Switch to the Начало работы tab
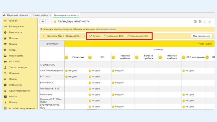The width and height of the screenshot is (217, 122). tap(40, 15)
